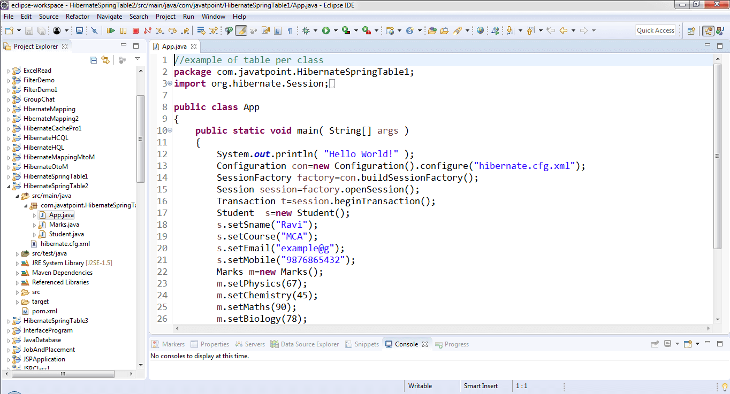Click the Skip All Breakpoints icon
730x394 pixels.
pos(94,30)
